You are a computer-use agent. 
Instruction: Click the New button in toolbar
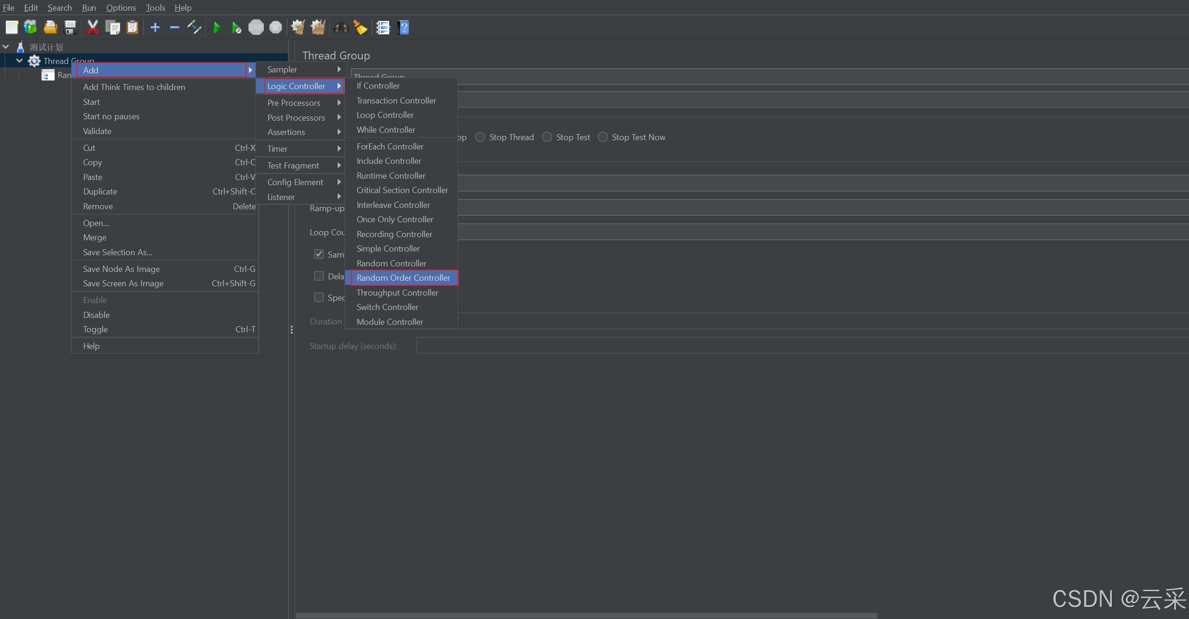[10, 27]
